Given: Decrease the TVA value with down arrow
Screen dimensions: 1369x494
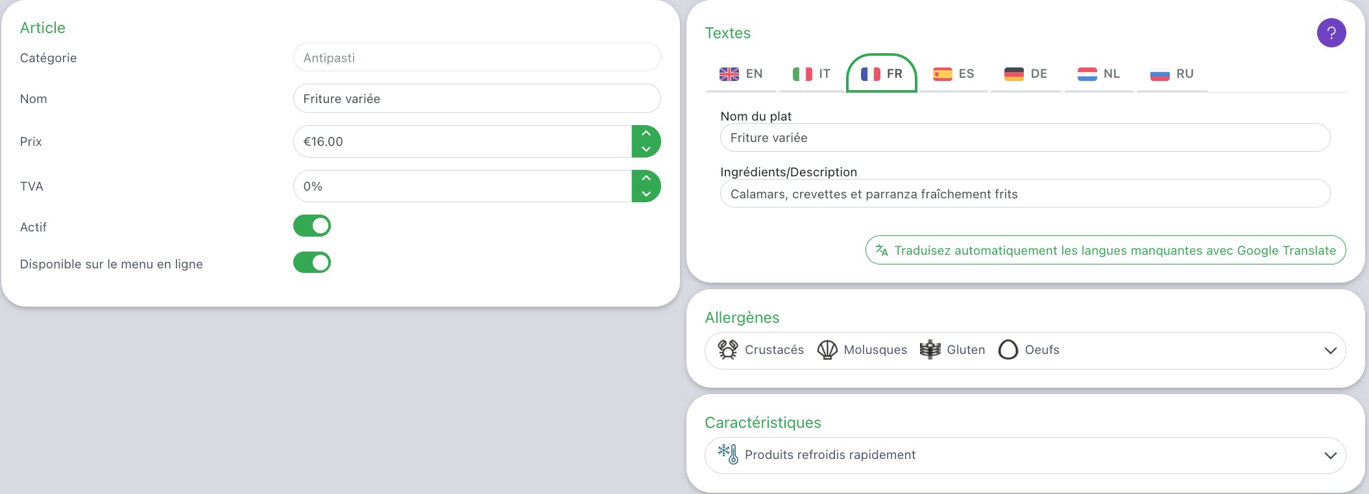Looking at the screenshot, I should coord(646,194).
